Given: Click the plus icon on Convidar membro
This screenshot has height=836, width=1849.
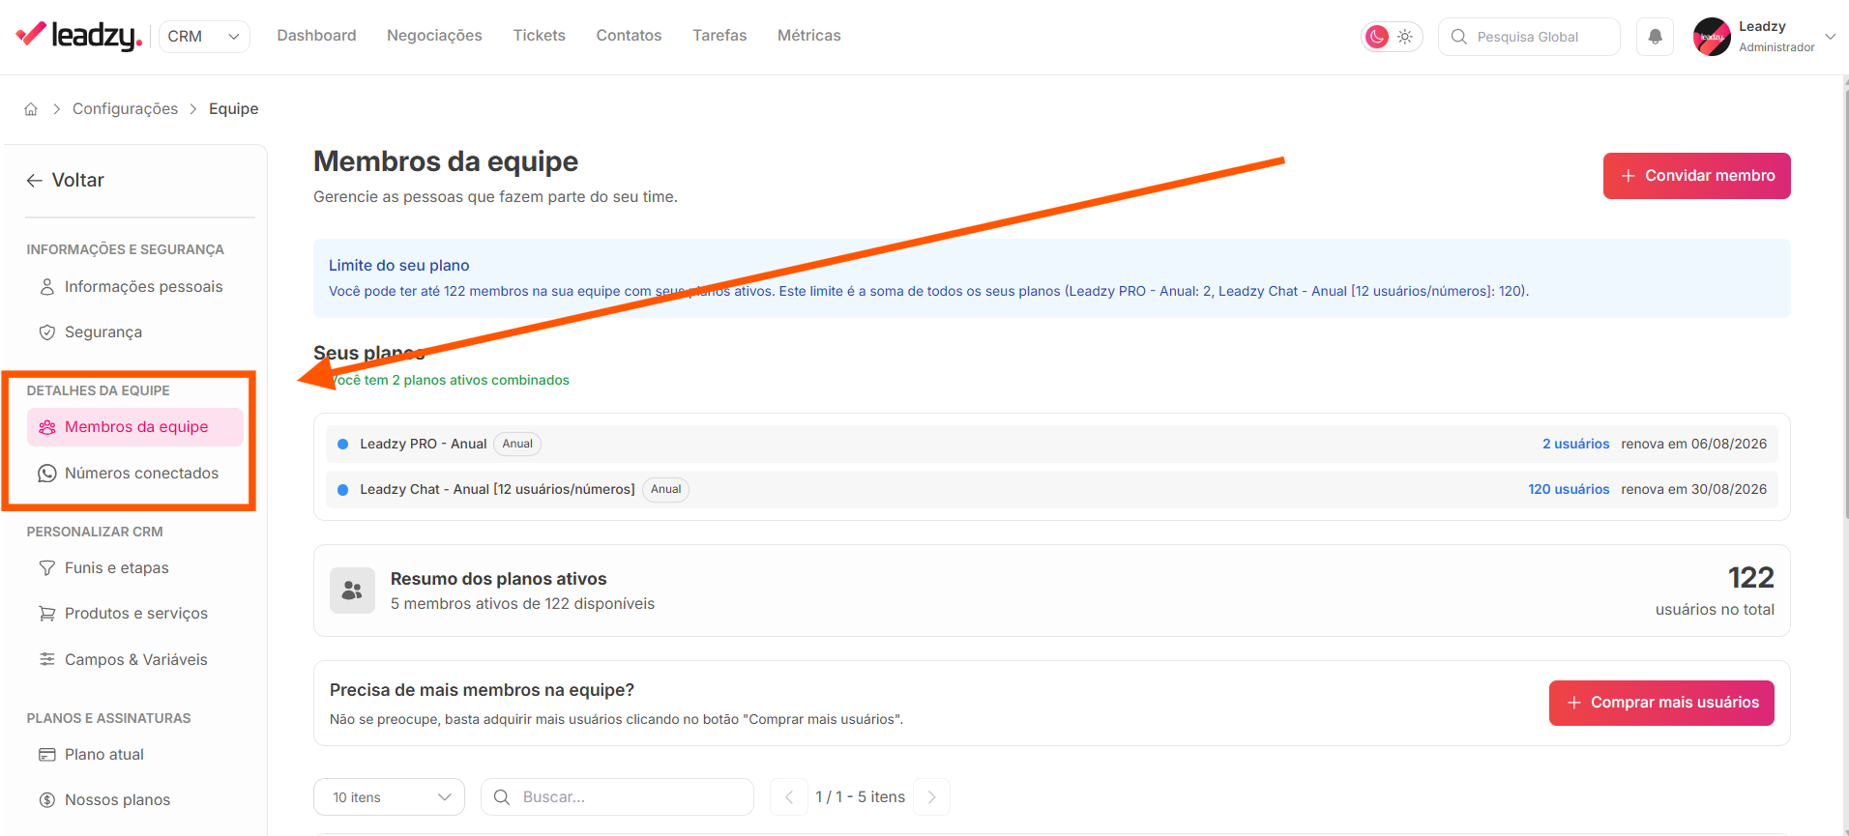Looking at the screenshot, I should coord(1629,176).
